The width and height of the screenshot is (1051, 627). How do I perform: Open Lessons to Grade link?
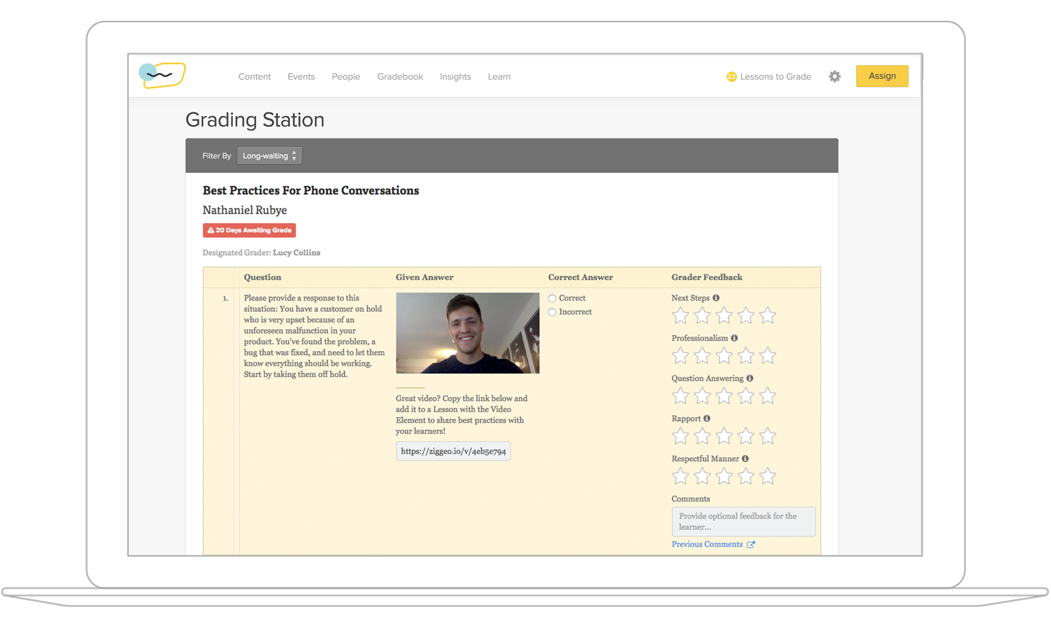(x=775, y=77)
